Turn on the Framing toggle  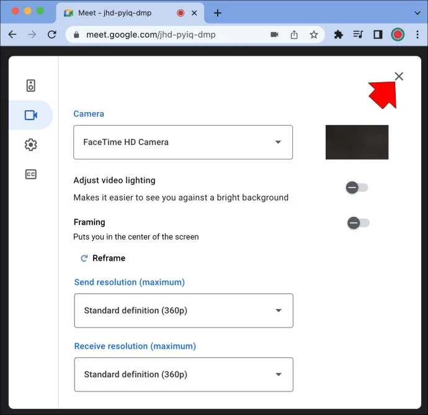point(359,223)
